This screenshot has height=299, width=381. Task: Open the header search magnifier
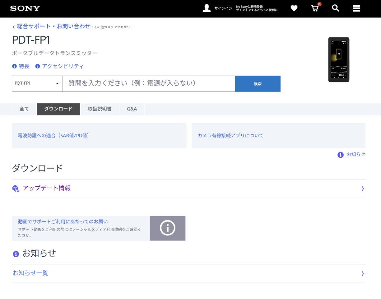[336, 8]
